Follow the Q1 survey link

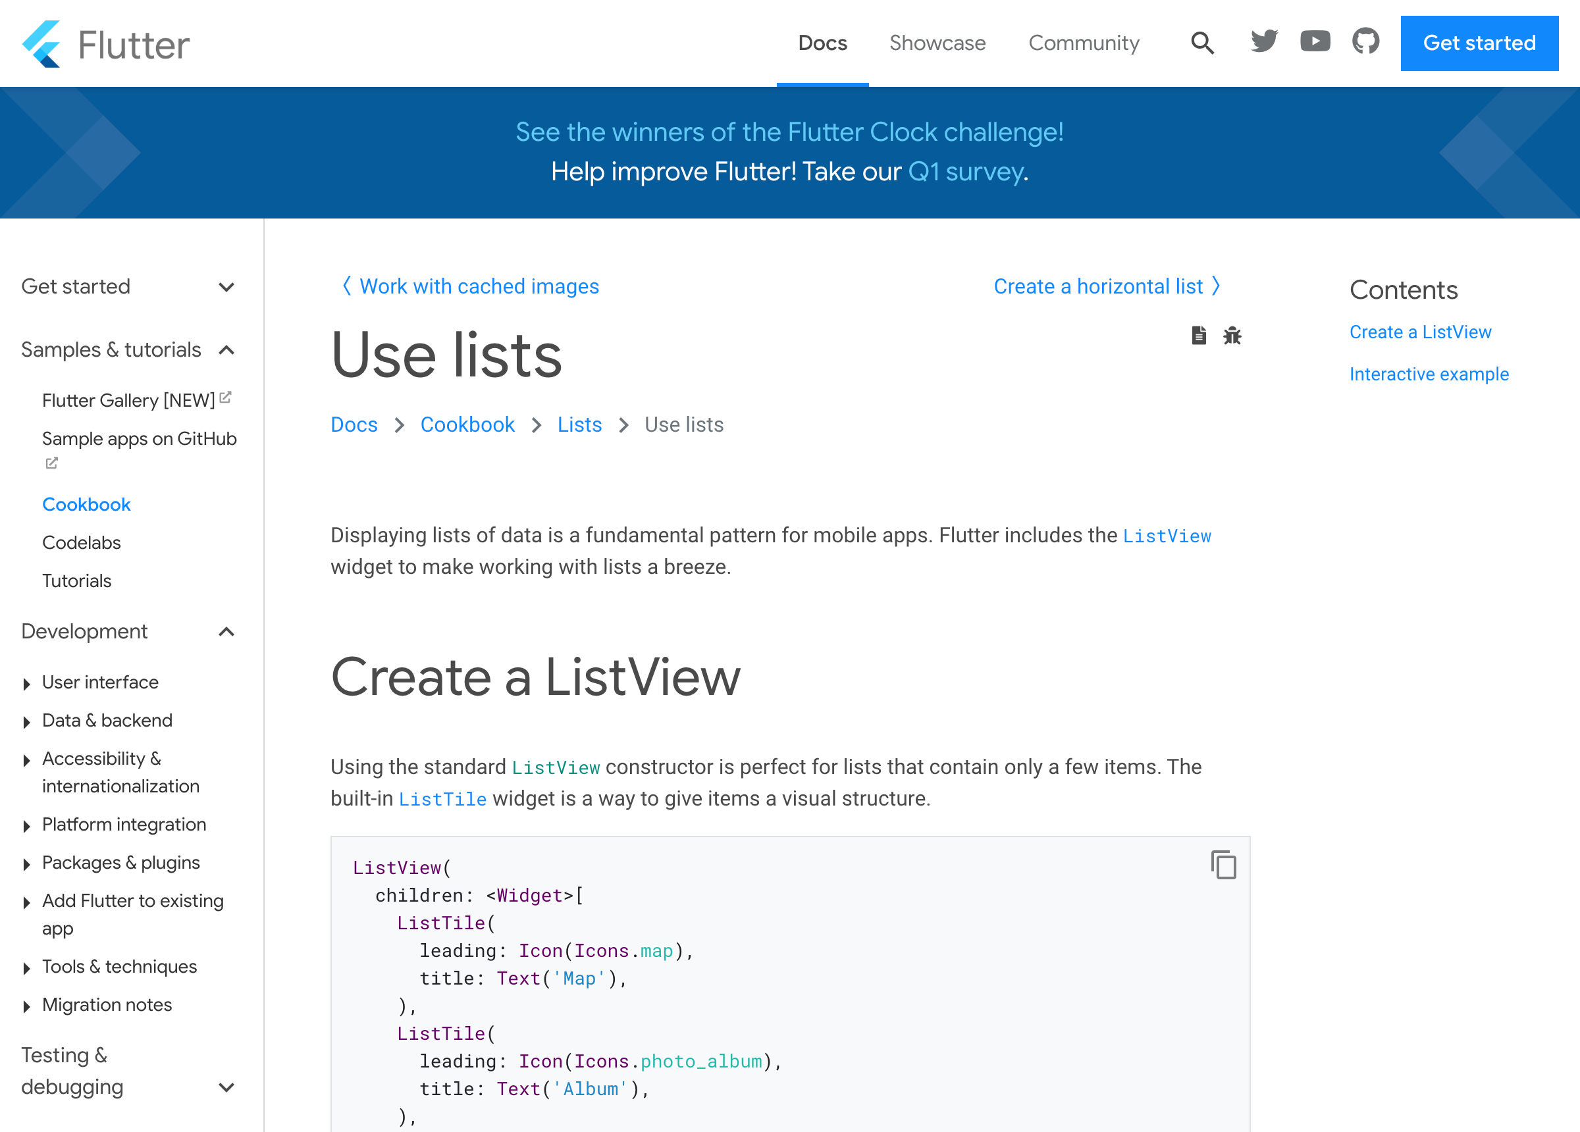[966, 171]
